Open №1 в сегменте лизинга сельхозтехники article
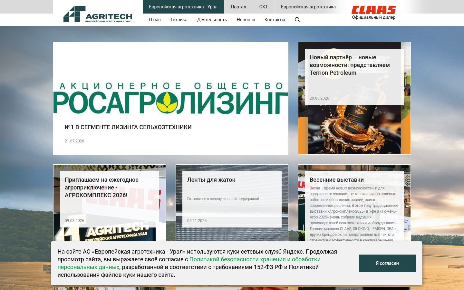The width and height of the screenshot is (464, 290). (128, 127)
